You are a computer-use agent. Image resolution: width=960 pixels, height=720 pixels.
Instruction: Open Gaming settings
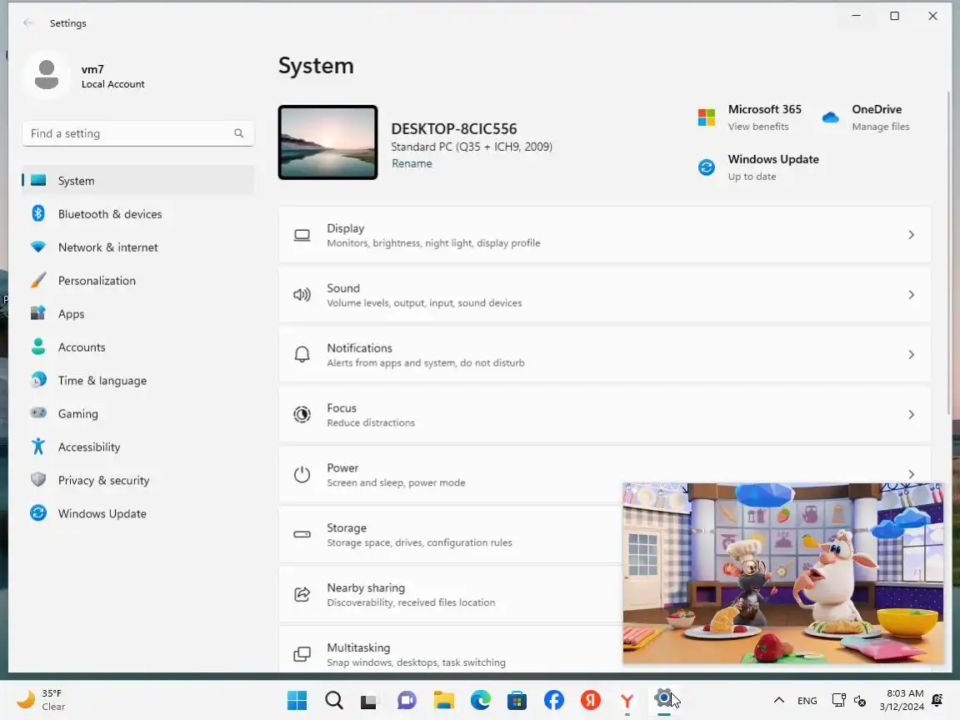coord(137,414)
